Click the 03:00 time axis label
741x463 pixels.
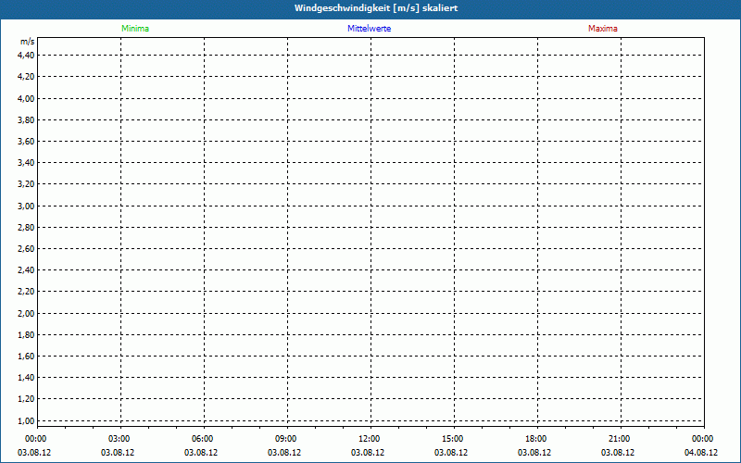click(x=119, y=439)
